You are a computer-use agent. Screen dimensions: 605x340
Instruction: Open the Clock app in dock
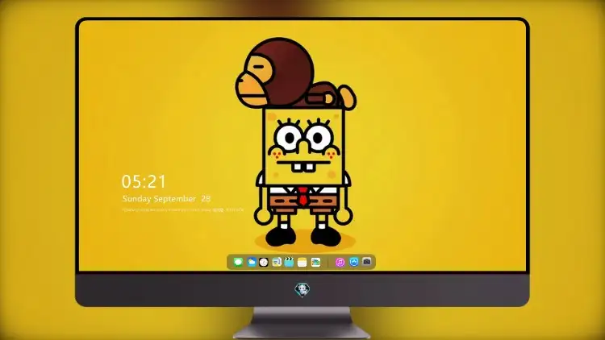tap(264, 262)
